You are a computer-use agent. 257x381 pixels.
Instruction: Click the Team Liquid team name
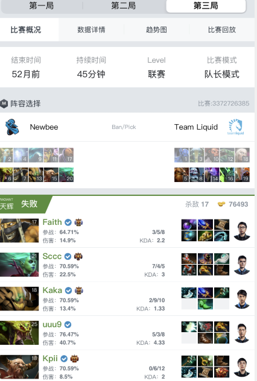click(x=196, y=127)
